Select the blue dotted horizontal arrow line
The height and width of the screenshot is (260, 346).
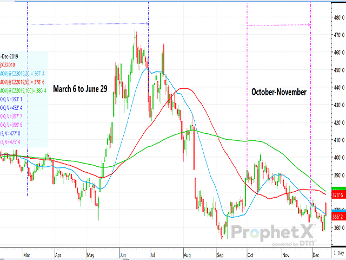(88, 24)
